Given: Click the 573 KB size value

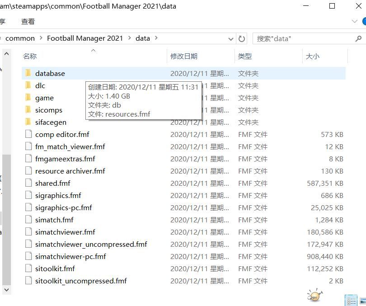Looking at the screenshot, I should point(332,134).
